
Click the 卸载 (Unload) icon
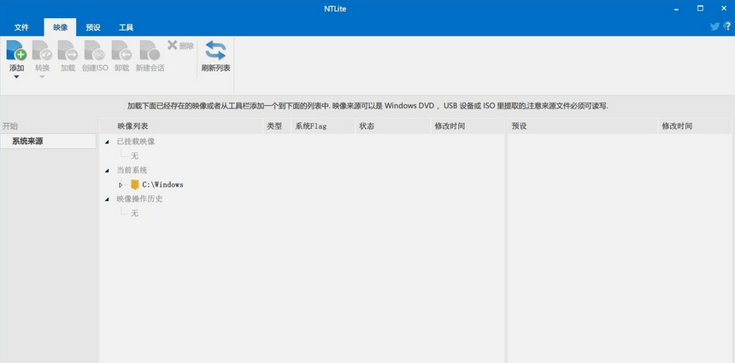pyautogui.click(x=121, y=51)
